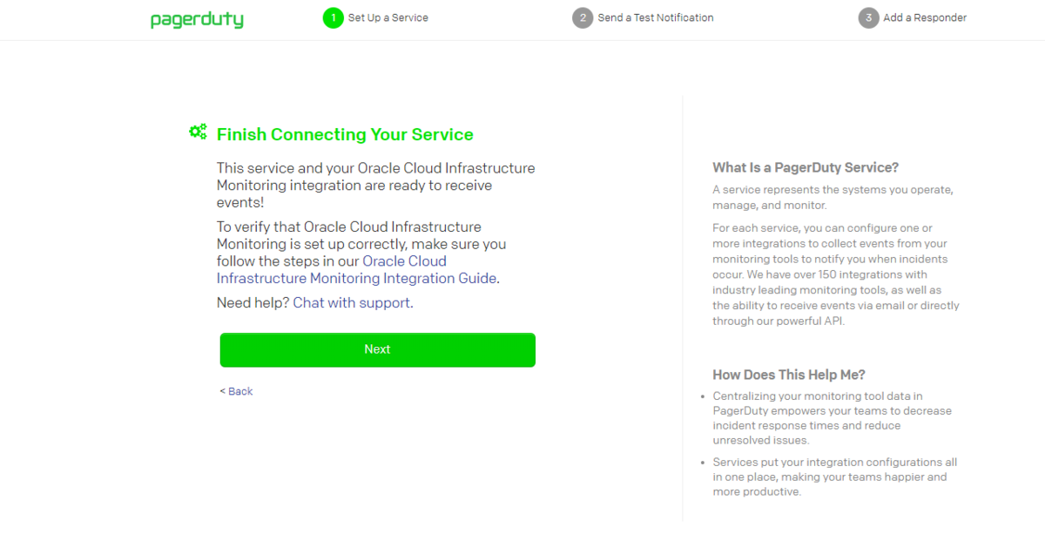Click the step 3 circle icon

(x=868, y=17)
